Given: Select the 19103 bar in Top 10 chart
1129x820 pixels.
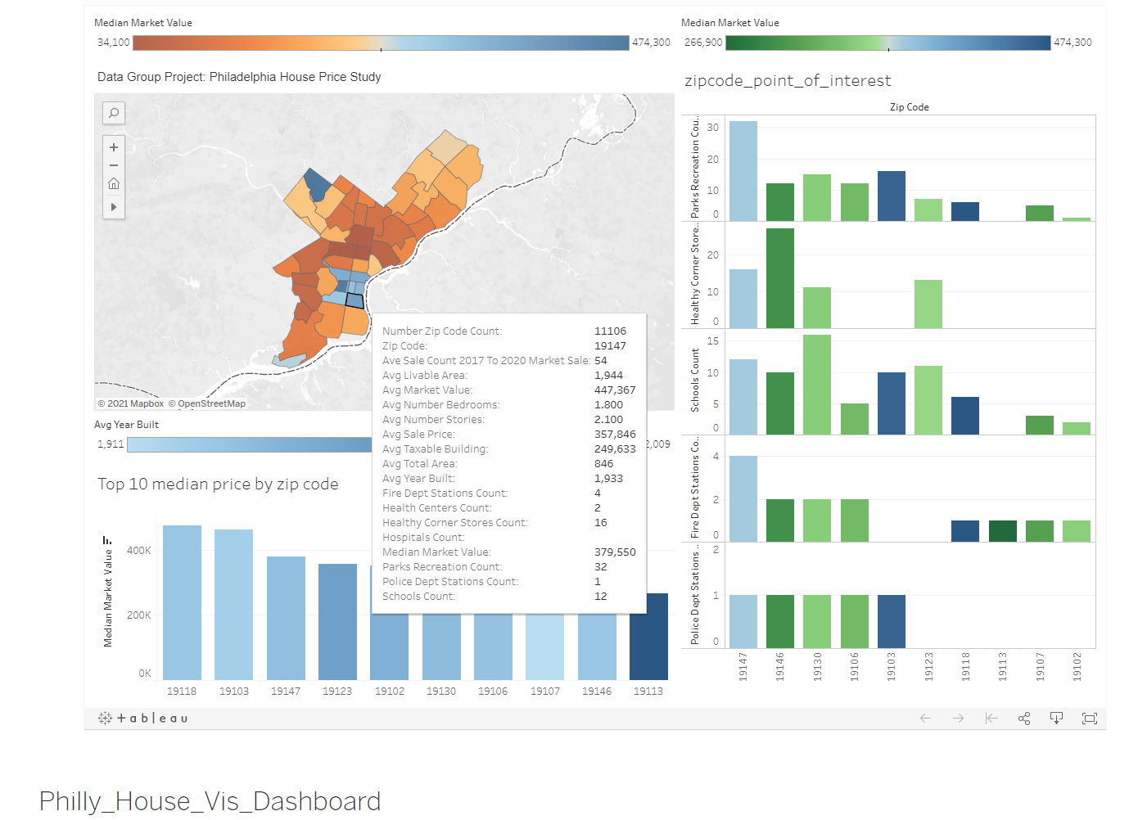Looking at the screenshot, I should point(233,605).
